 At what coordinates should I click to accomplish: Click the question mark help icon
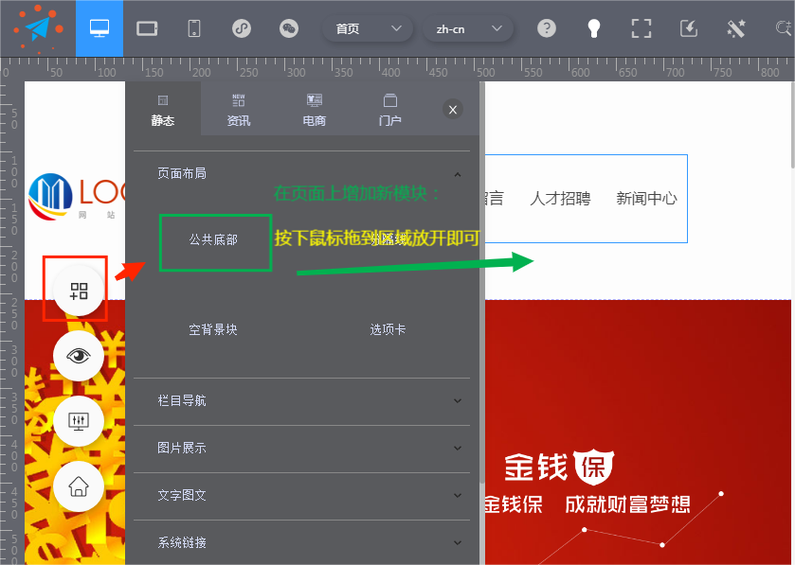pos(547,28)
